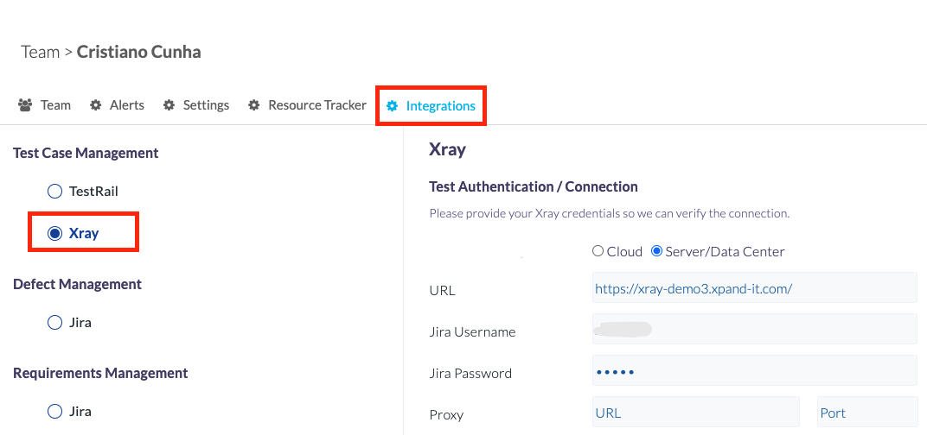Image resolution: width=927 pixels, height=435 pixels.
Task: Open the Settings tab label
Action: 206,105
